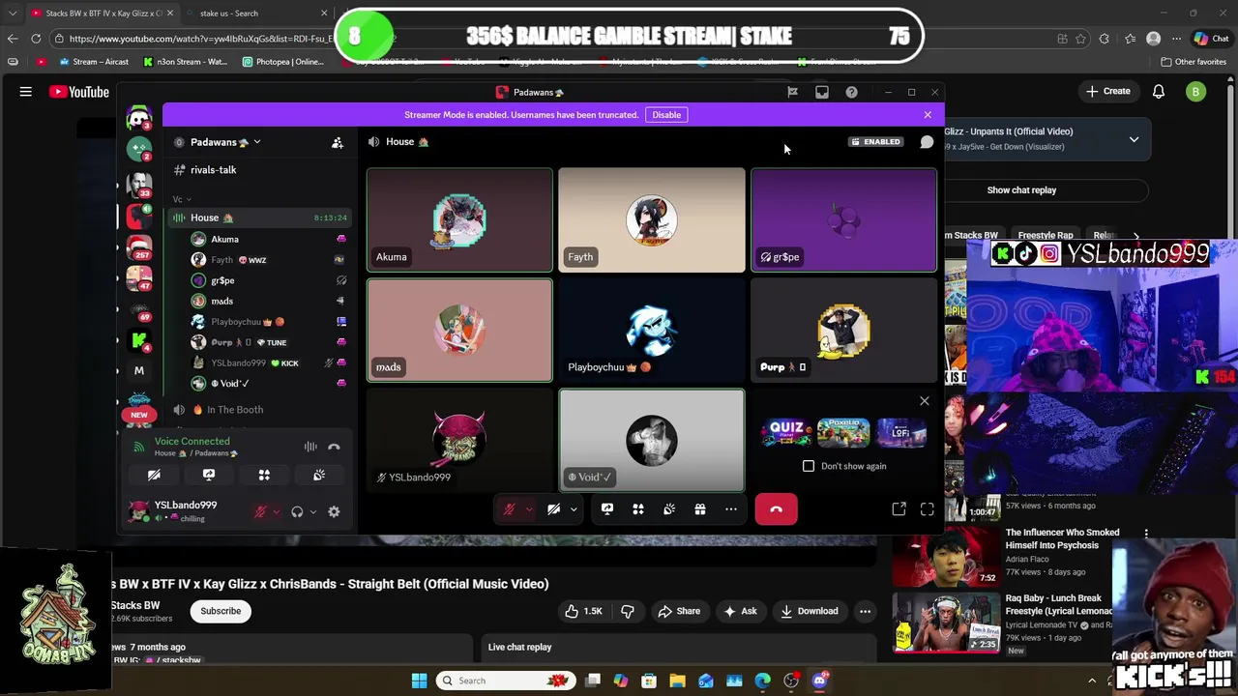Click the red disconnect call button
Screen dimensions: 1238x696
click(x=777, y=509)
